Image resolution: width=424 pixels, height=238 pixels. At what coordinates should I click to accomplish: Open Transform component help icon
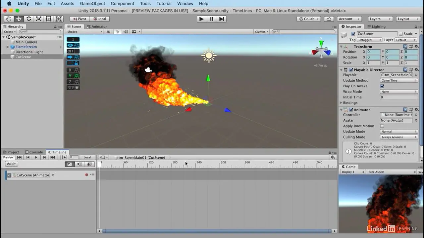pyautogui.click(x=405, y=47)
